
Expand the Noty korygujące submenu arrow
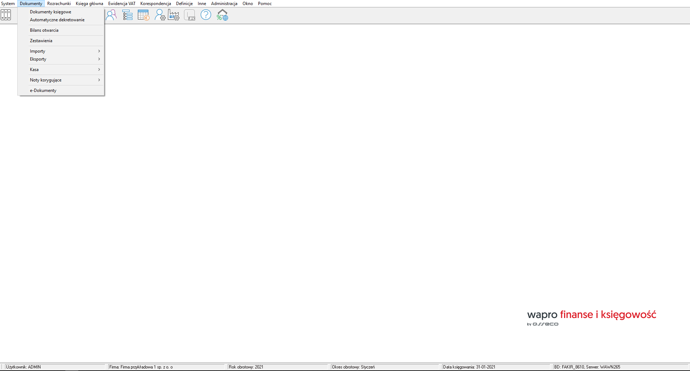click(99, 80)
